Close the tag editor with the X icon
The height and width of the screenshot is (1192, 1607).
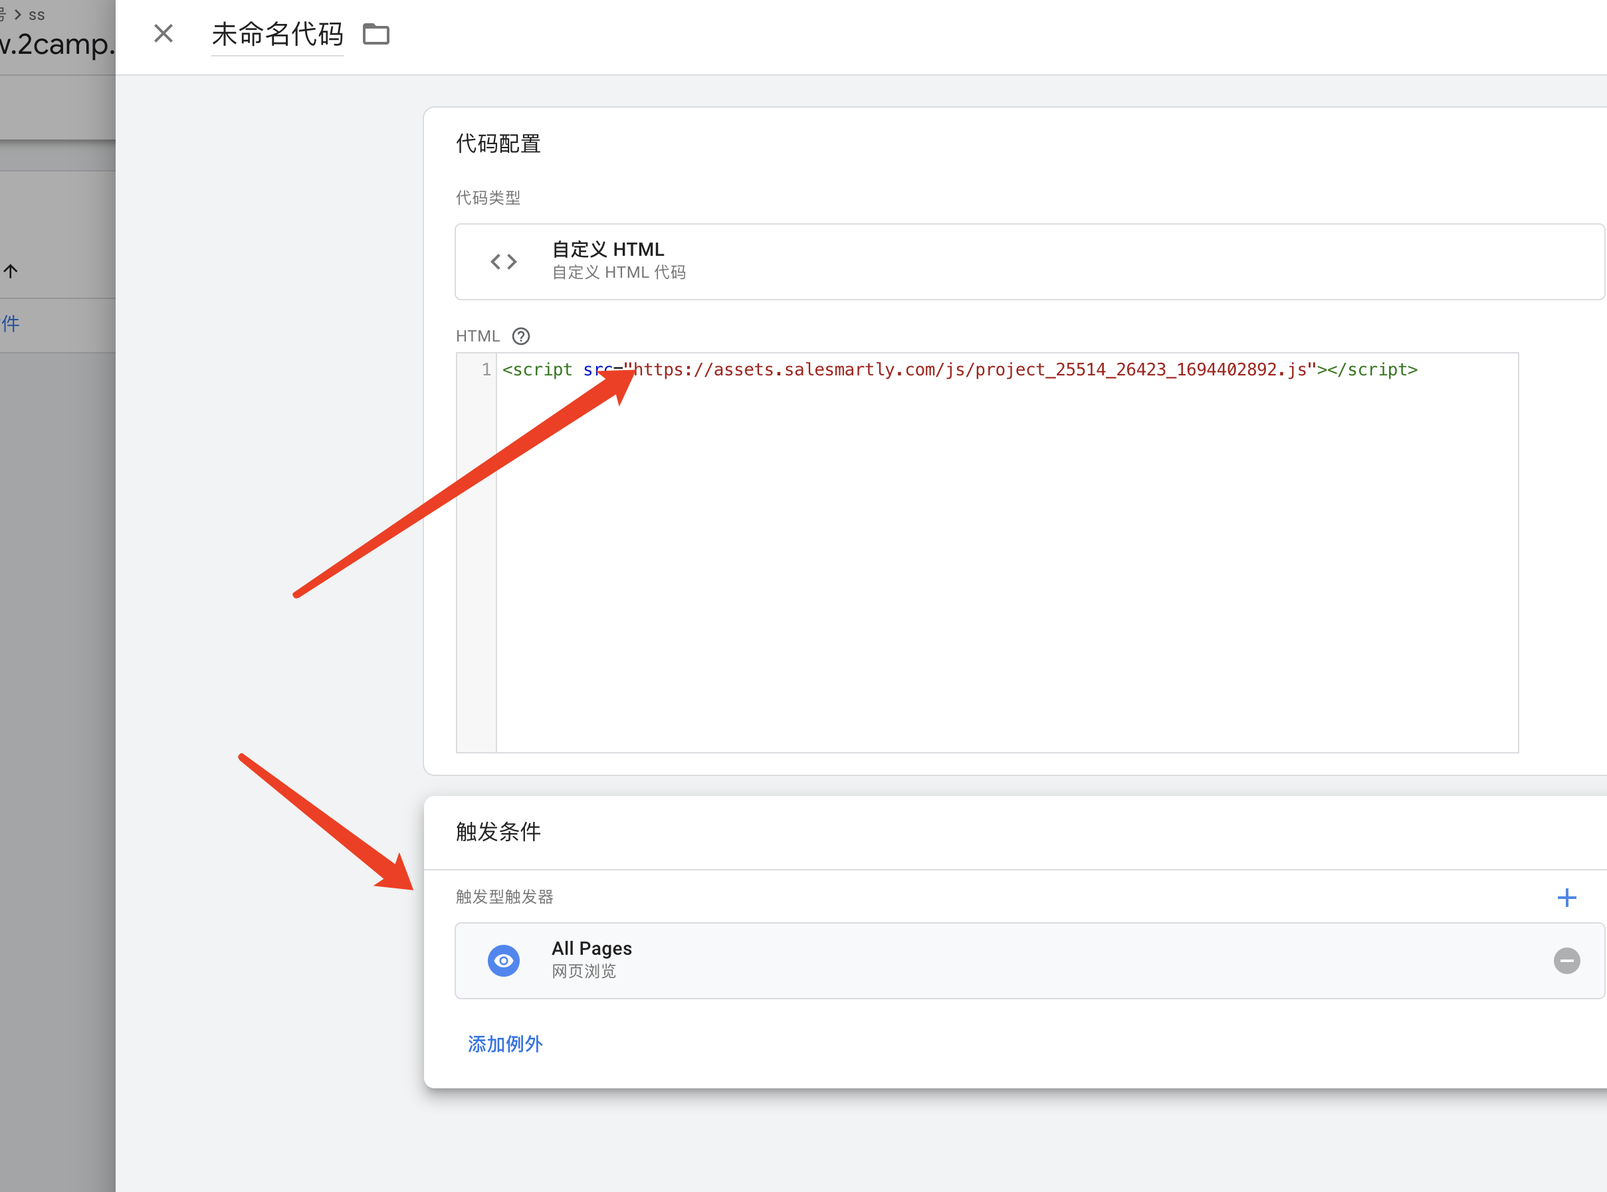click(163, 33)
